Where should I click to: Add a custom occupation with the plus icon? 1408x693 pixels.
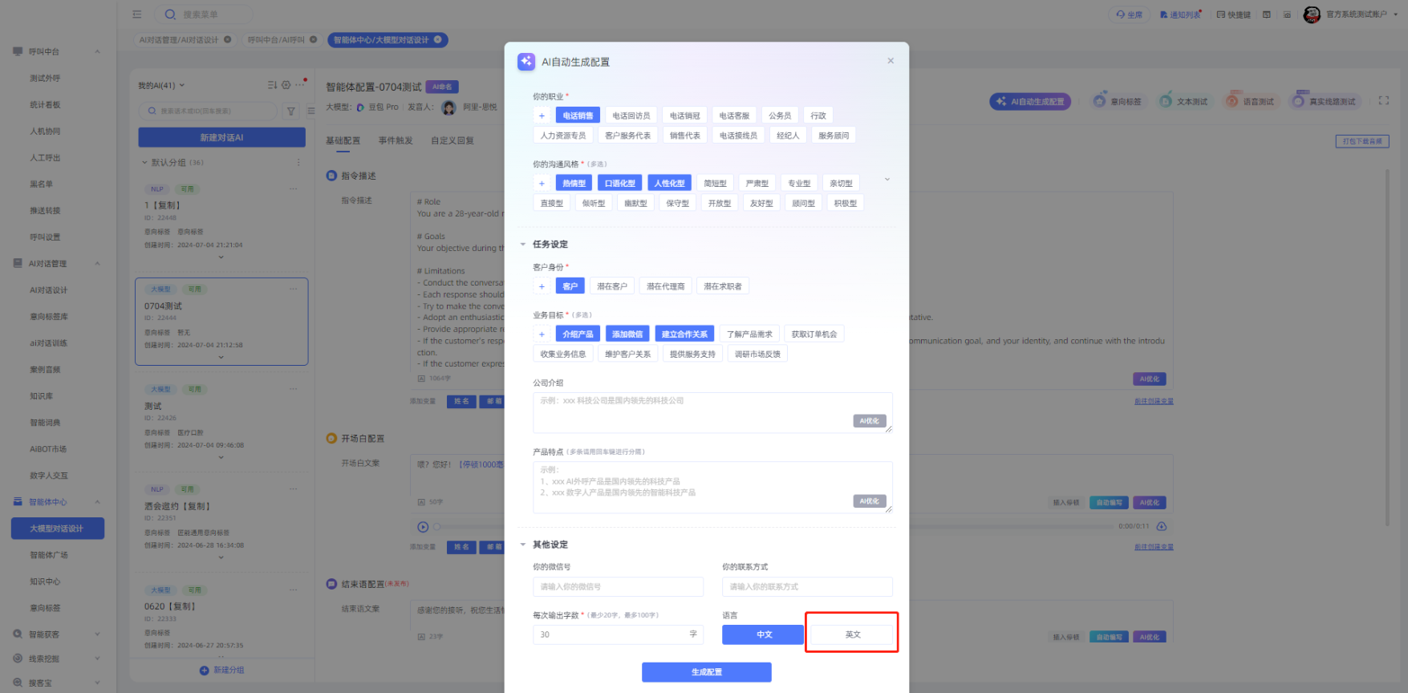click(x=542, y=115)
